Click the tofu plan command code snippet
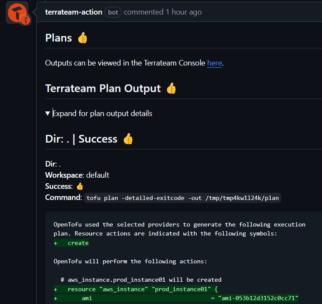This screenshot has width=322, height=304. coord(183,198)
